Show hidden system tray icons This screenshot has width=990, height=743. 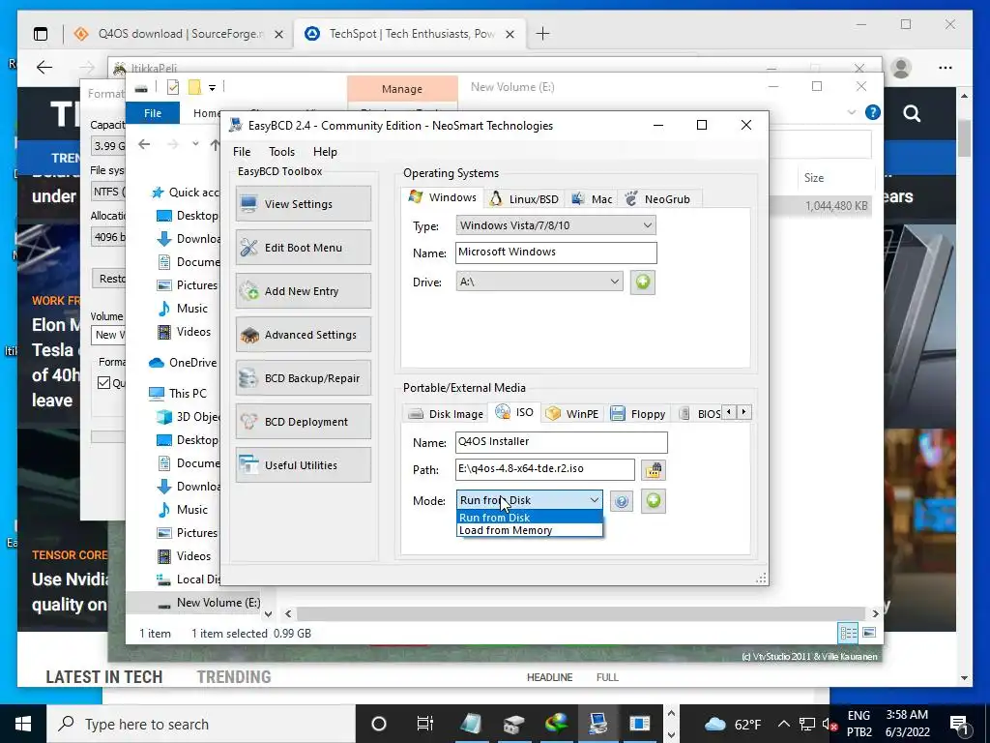(783, 724)
